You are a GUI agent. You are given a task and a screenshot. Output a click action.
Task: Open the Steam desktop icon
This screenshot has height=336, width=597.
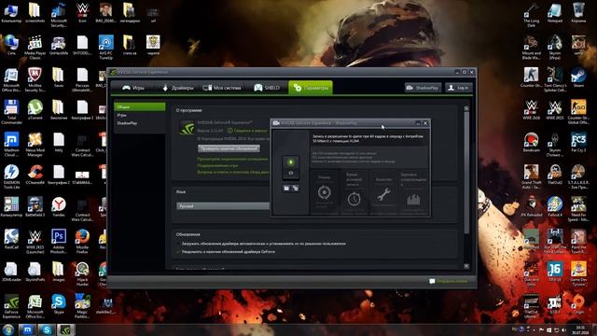point(578,77)
